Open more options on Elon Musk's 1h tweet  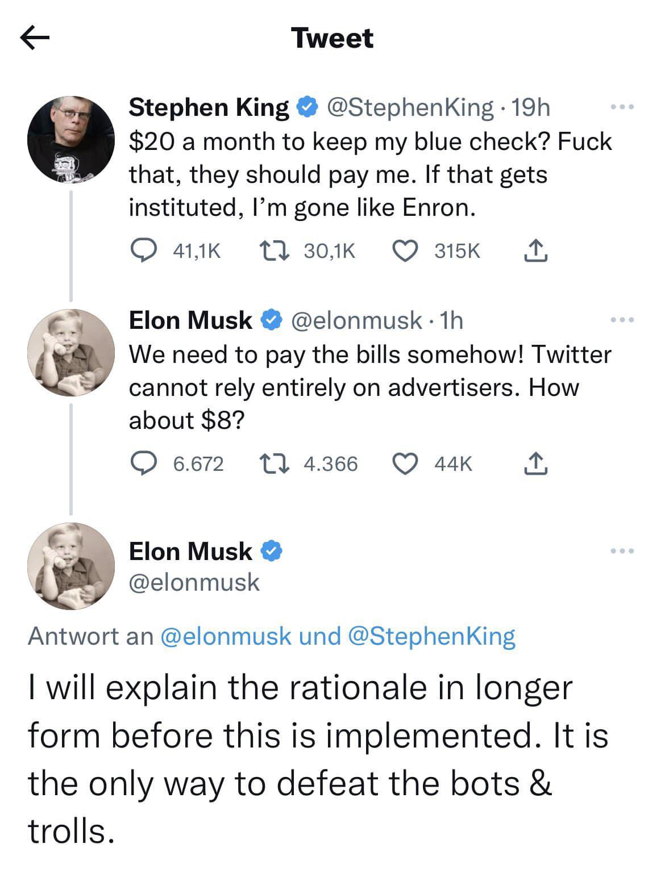622,320
